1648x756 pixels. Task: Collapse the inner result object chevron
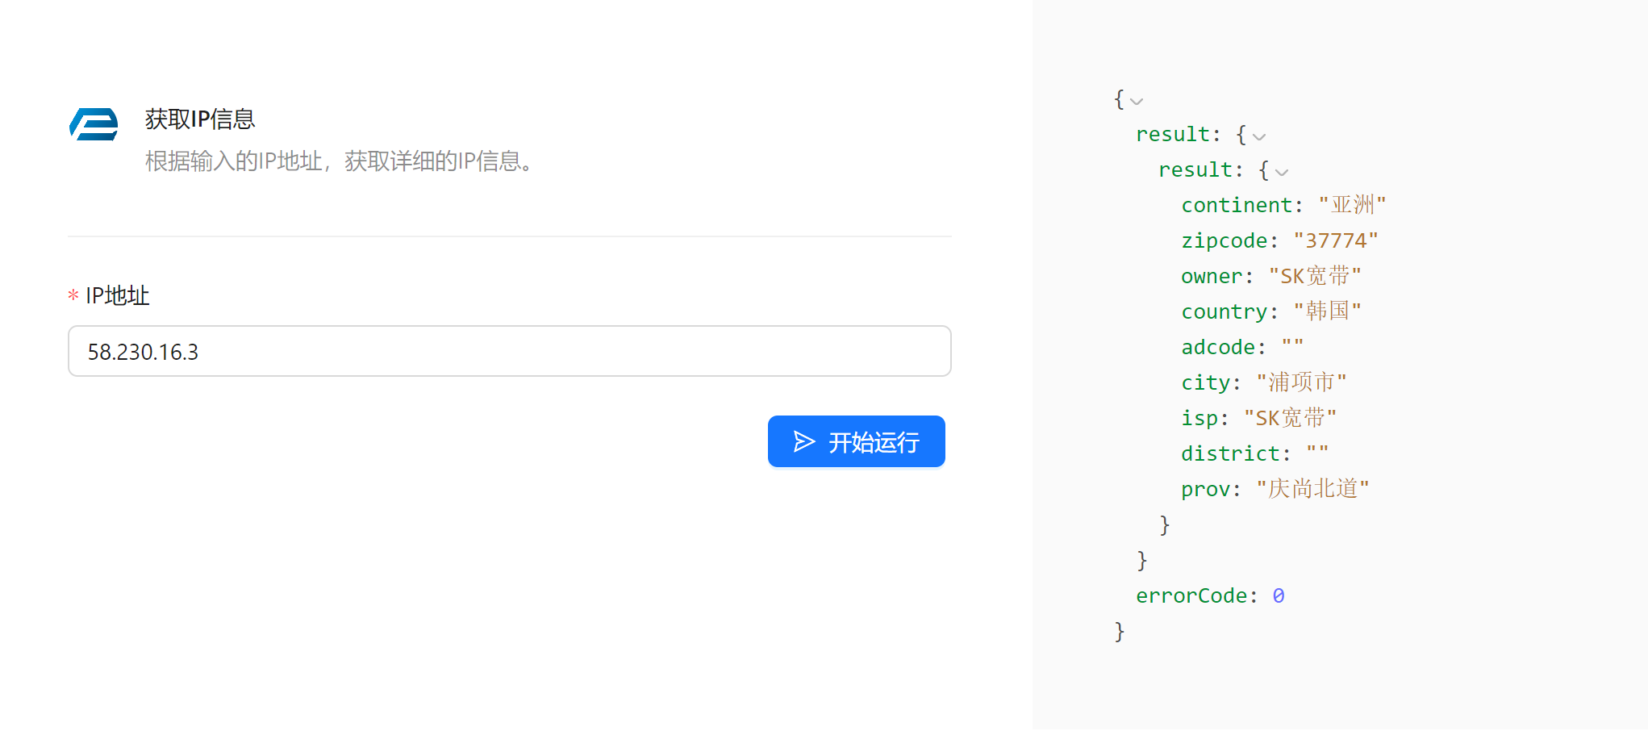1282,172
